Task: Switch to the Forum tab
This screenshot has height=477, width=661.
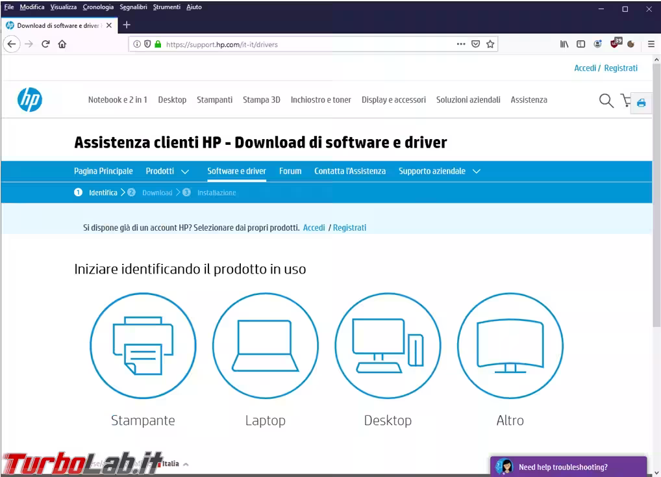Action: 290,172
